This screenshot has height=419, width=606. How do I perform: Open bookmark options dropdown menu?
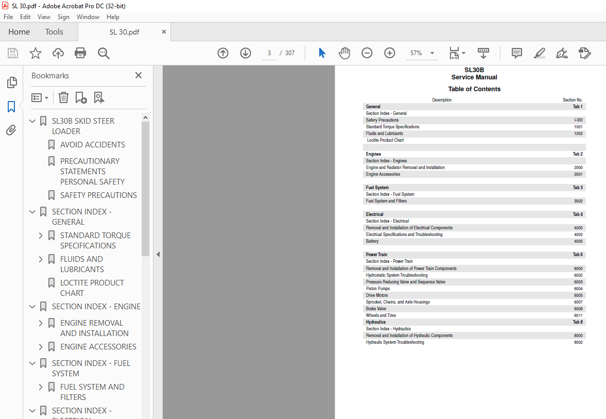click(x=40, y=97)
